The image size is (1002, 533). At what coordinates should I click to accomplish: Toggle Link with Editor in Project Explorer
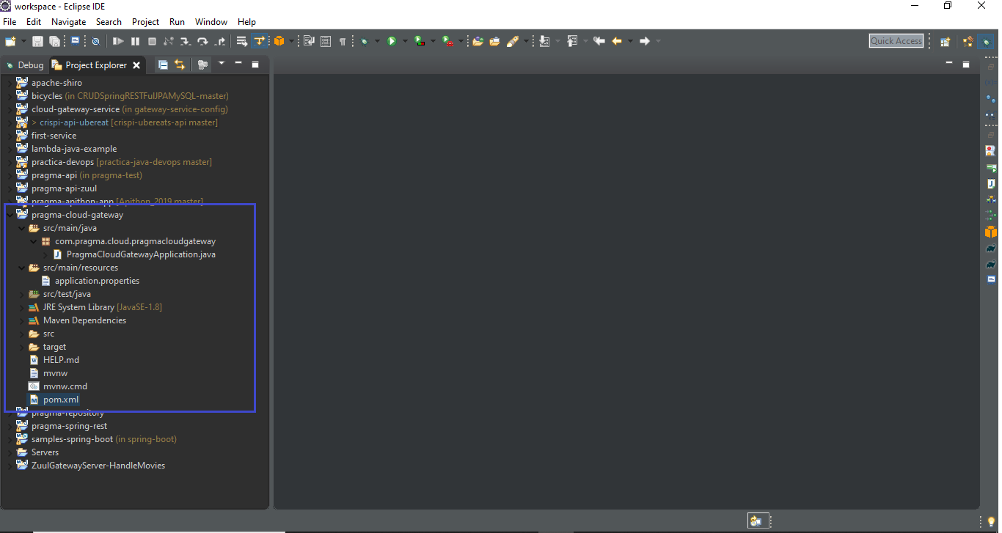click(x=180, y=65)
